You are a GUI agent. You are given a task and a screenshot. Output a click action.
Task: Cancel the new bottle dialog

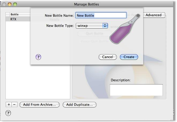coord(108,57)
